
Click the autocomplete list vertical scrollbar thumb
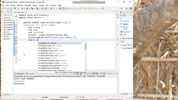click(x=85, y=47)
